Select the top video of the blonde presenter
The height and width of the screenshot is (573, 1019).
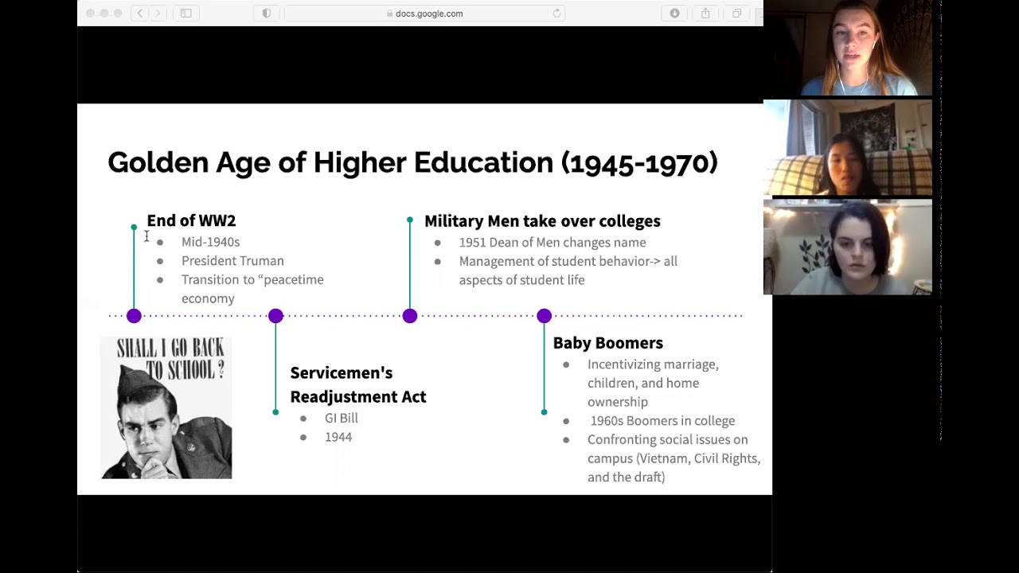(x=847, y=49)
